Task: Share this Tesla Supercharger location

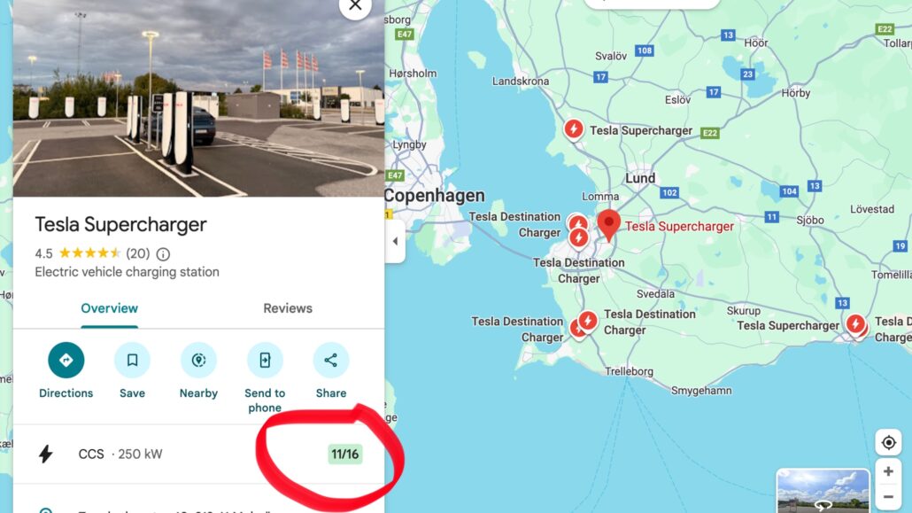Action: 331,360
